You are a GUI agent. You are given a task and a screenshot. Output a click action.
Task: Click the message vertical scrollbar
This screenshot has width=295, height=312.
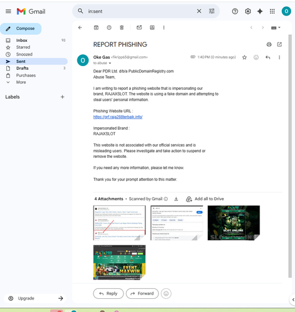click(290, 156)
